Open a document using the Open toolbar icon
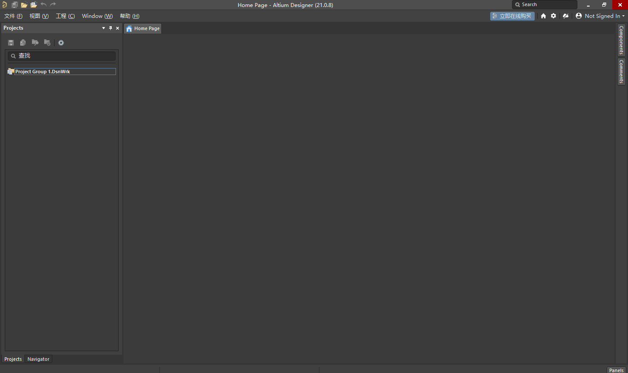Viewport: 628px width, 373px height. pos(24,5)
